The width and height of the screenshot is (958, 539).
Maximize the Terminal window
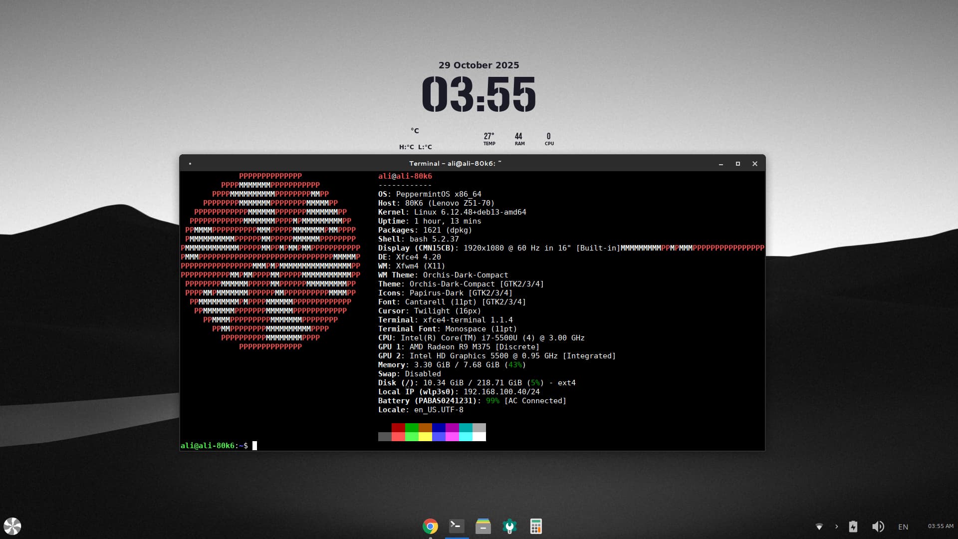(738, 164)
